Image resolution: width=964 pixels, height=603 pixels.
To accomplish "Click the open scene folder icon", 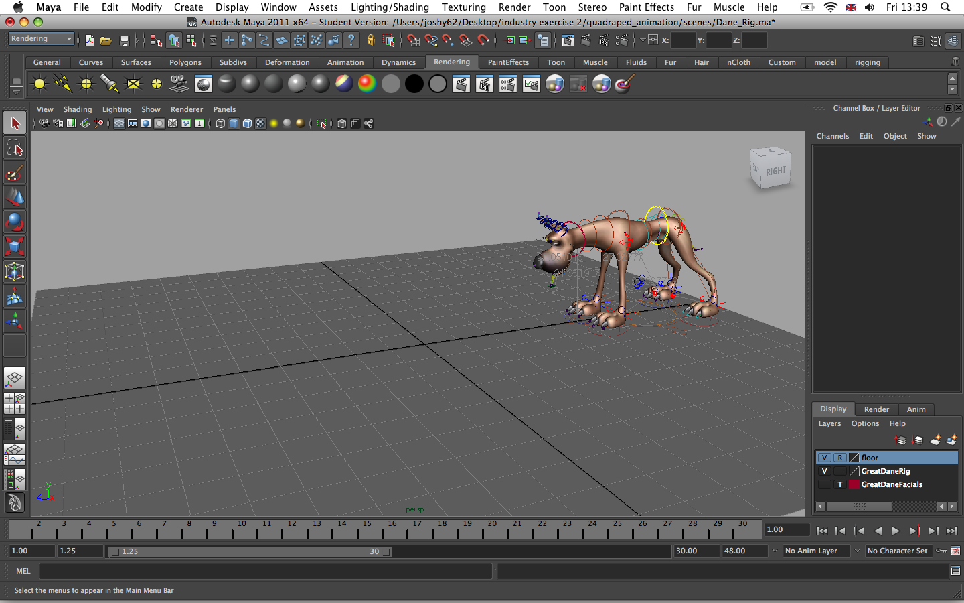I will click(x=106, y=40).
